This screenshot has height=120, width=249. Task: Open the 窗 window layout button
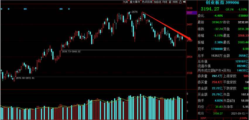click(x=170, y=2)
